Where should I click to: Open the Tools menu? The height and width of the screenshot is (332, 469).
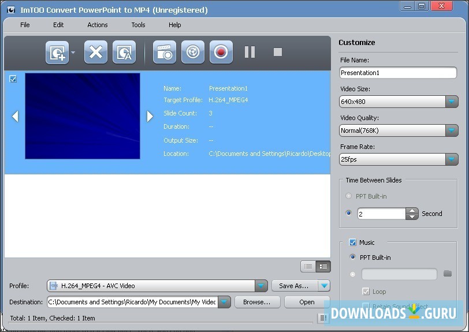tap(138, 25)
